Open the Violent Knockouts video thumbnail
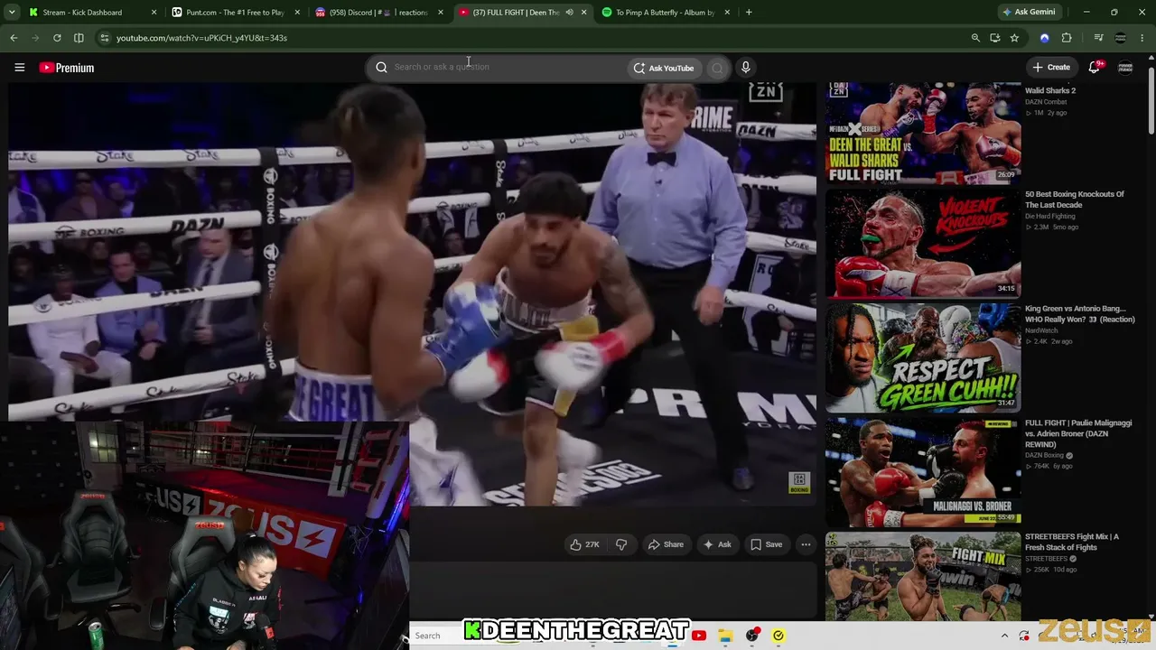 [923, 243]
